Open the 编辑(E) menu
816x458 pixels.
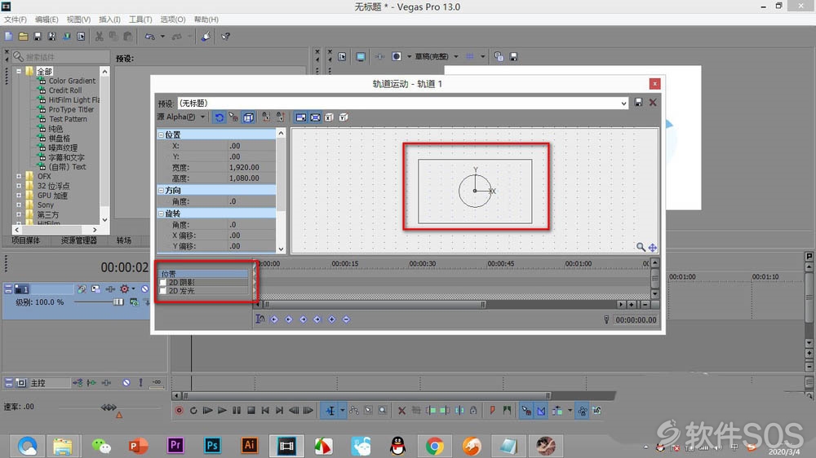point(47,20)
